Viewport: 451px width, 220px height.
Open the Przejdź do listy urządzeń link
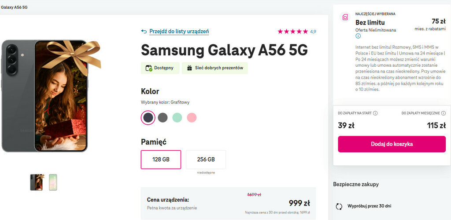(x=179, y=31)
